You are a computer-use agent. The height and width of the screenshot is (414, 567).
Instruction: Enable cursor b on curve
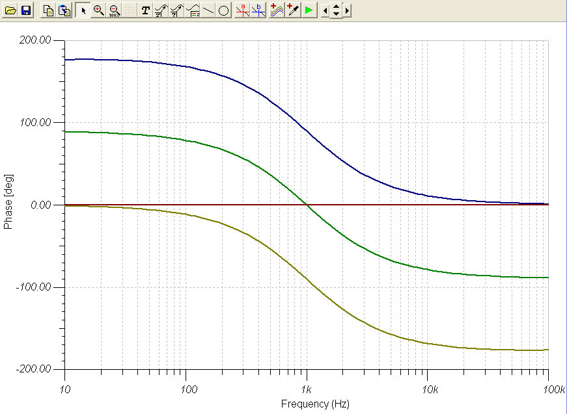(258, 10)
